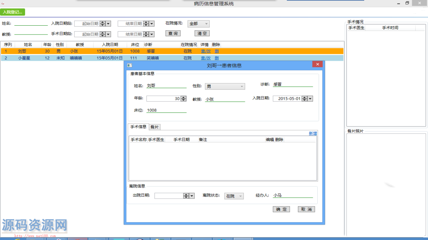Click the green 入院登记 button

(13, 12)
